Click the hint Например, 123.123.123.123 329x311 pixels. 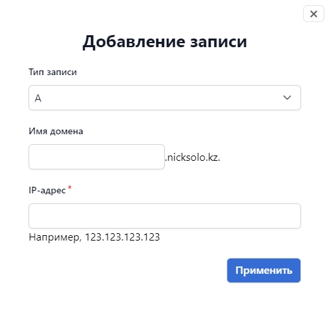[94, 237]
